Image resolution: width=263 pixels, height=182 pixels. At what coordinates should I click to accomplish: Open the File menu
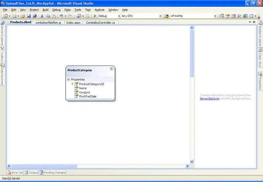point(5,10)
